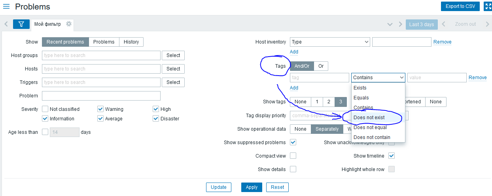This screenshot has height=196, width=492.
Task: Choose 'Does not exist' tag operator
Action: pos(369,118)
